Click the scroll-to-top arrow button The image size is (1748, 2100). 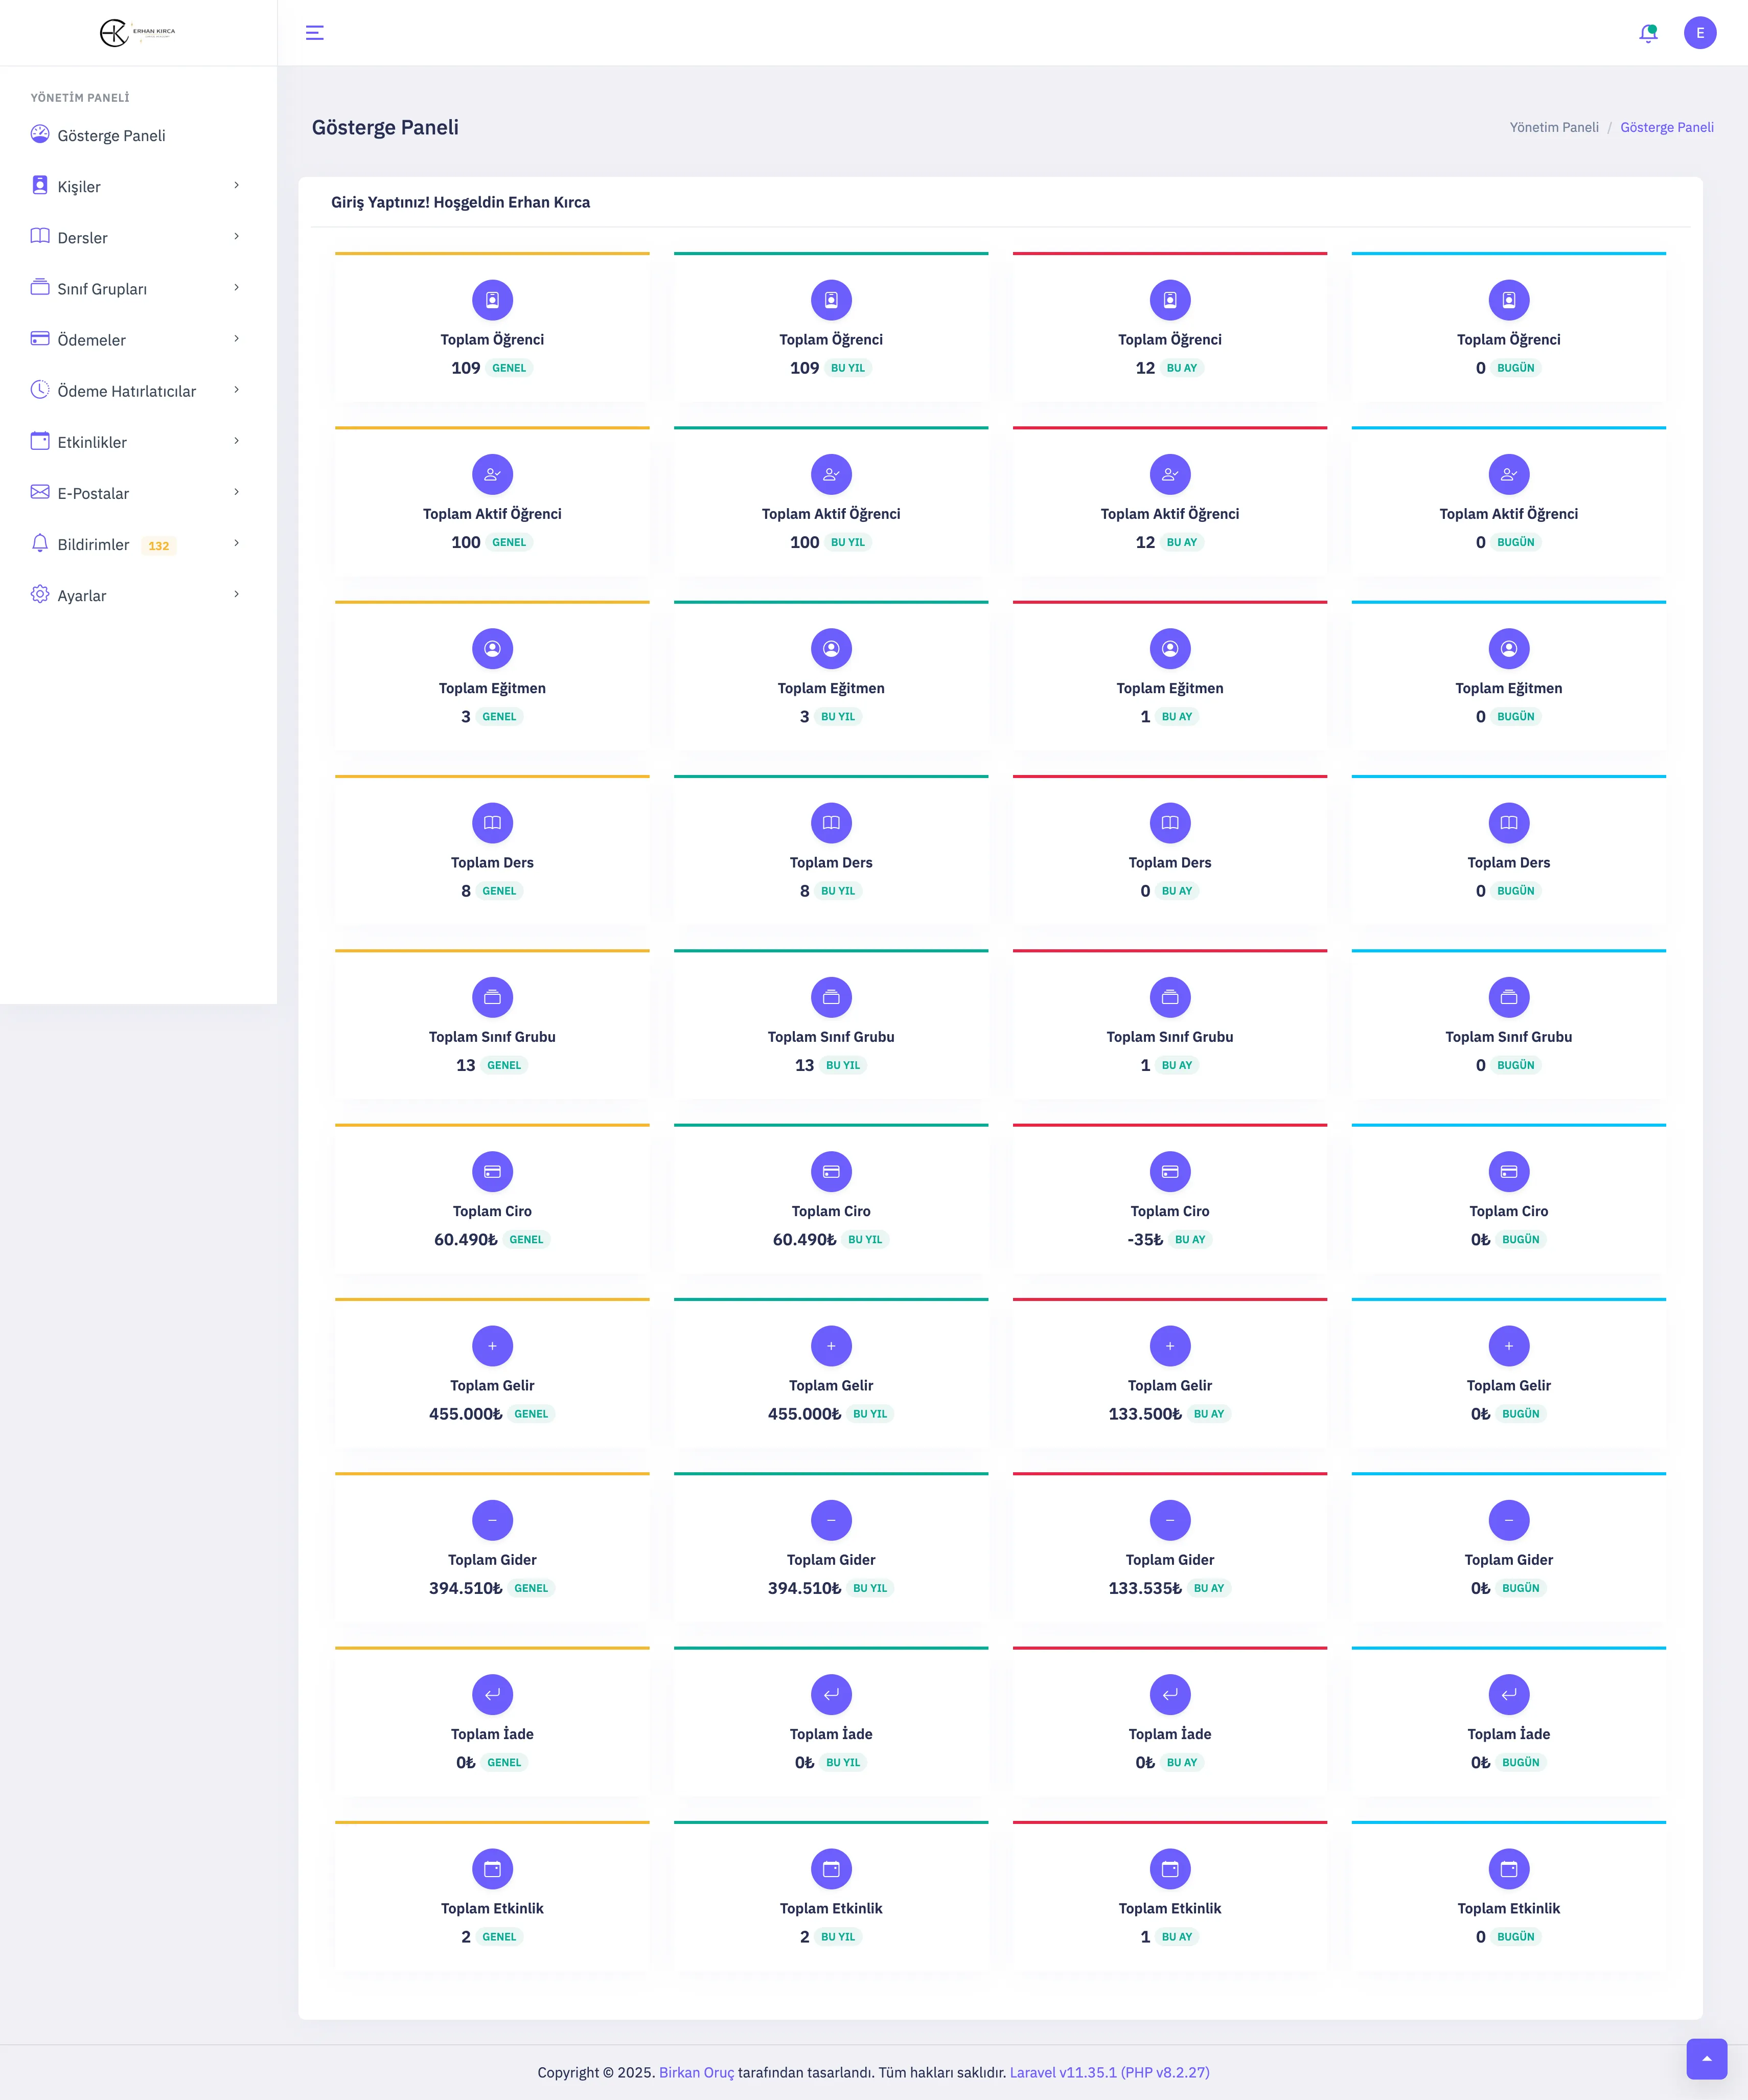click(x=1706, y=2058)
